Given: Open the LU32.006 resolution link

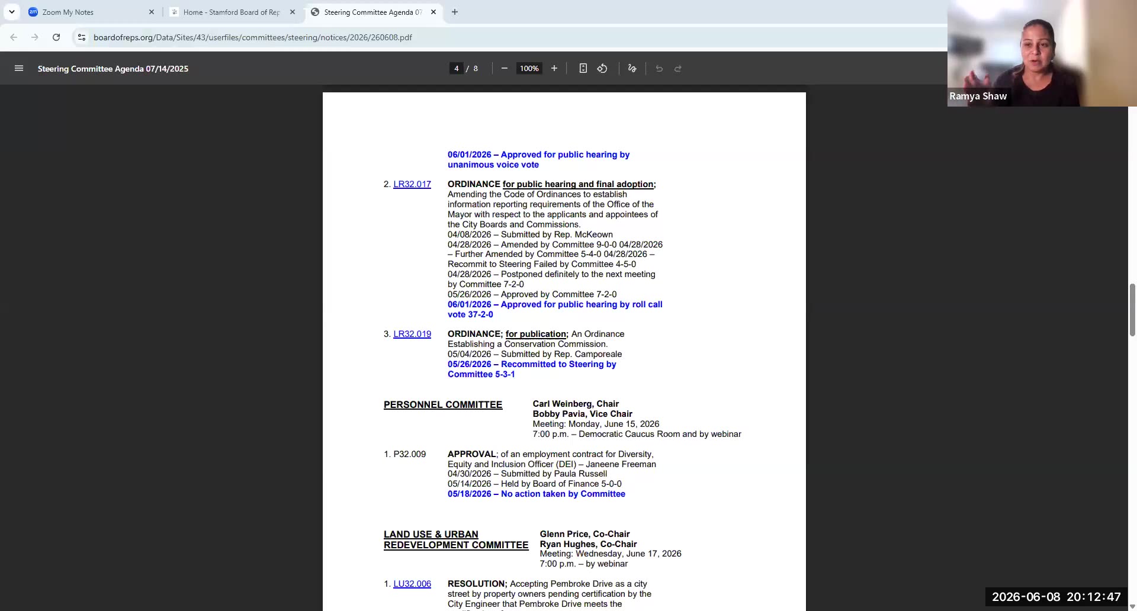Looking at the screenshot, I should 412,584.
